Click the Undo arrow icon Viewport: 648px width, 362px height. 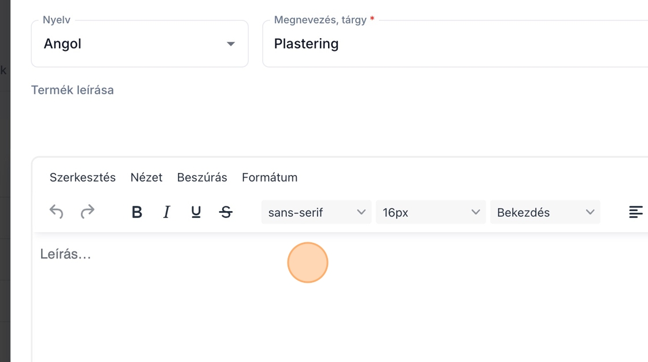56,212
